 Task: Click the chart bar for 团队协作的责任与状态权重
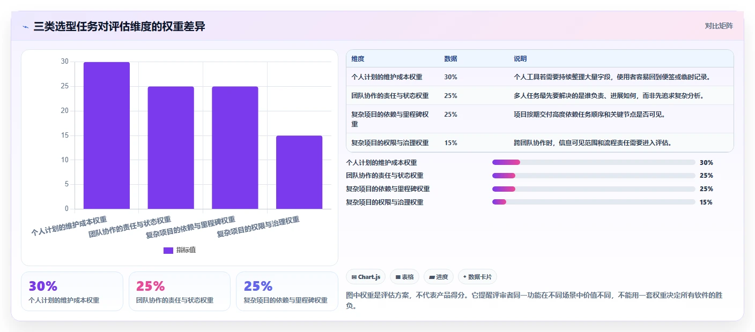click(x=171, y=148)
